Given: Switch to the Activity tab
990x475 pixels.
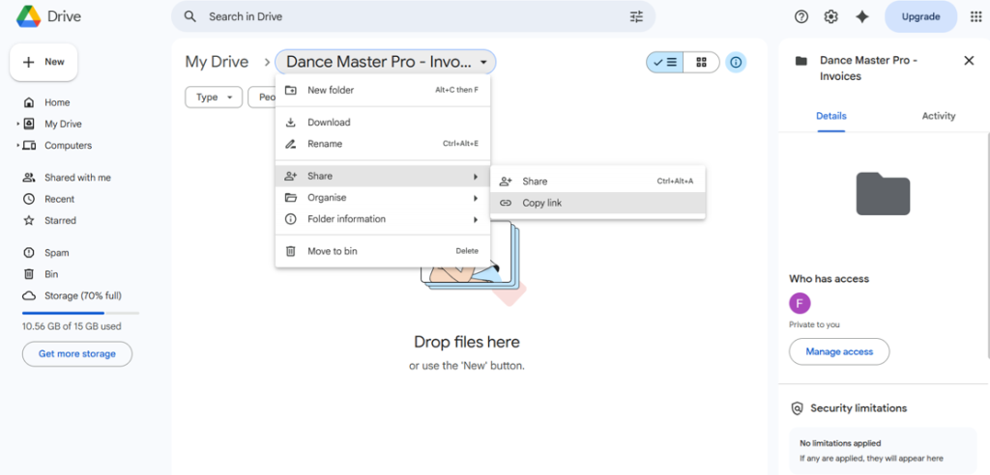Looking at the screenshot, I should pyautogui.click(x=938, y=116).
